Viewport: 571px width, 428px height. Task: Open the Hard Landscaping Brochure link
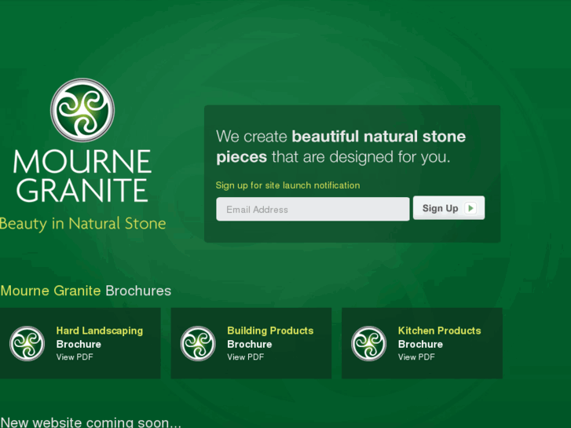[x=100, y=337]
